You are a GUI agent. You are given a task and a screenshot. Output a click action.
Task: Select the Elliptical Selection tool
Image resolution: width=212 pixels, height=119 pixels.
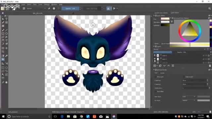(x=6, y=67)
